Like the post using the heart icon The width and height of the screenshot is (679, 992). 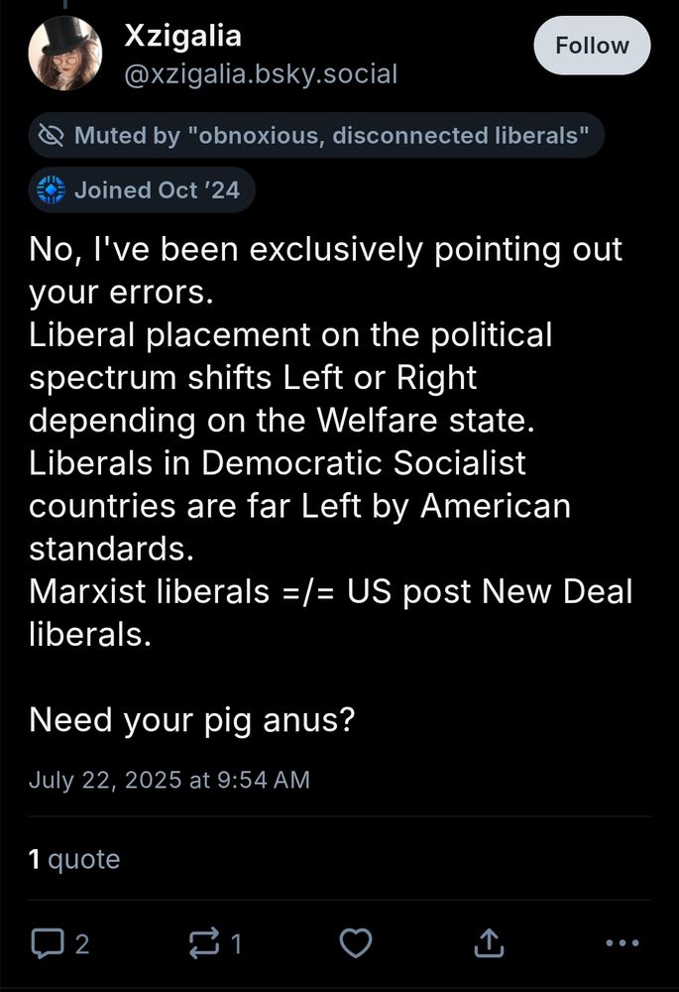coord(356,944)
